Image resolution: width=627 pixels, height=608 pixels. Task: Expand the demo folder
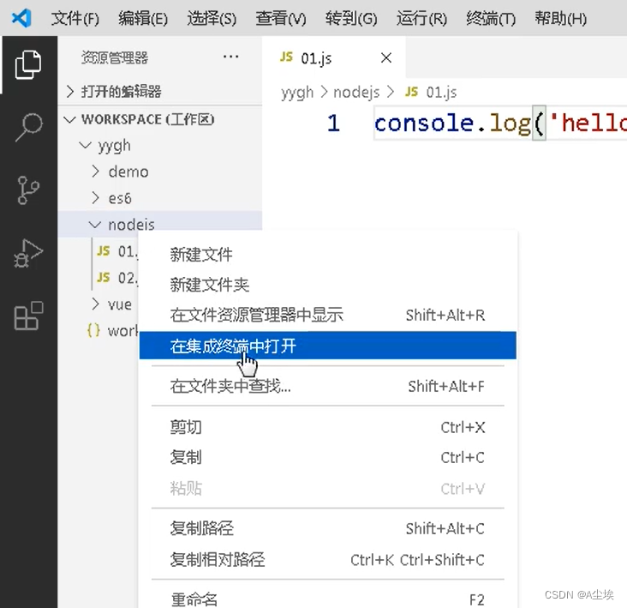(x=160, y=172)
